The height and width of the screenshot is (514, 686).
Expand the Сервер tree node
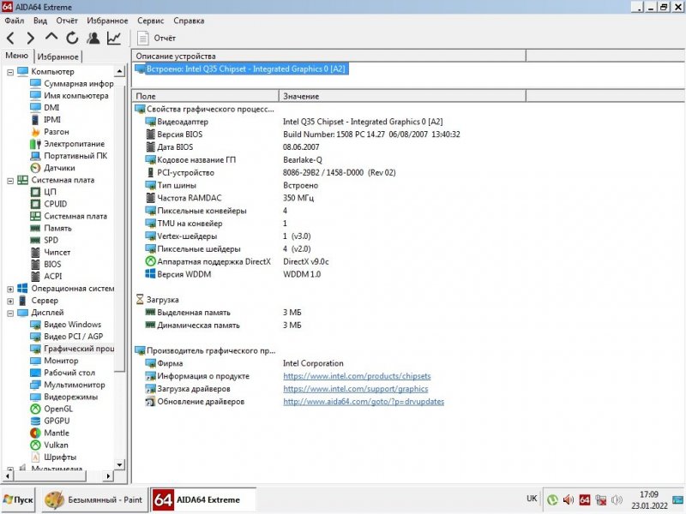[x=10, y=301]
